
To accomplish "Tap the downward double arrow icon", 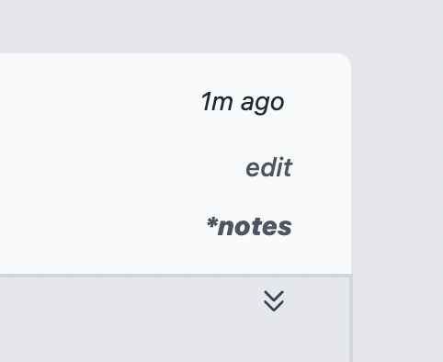I will coord(274,300).
